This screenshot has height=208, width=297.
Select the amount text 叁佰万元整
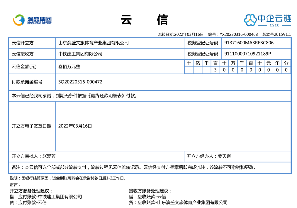point(69,67)
